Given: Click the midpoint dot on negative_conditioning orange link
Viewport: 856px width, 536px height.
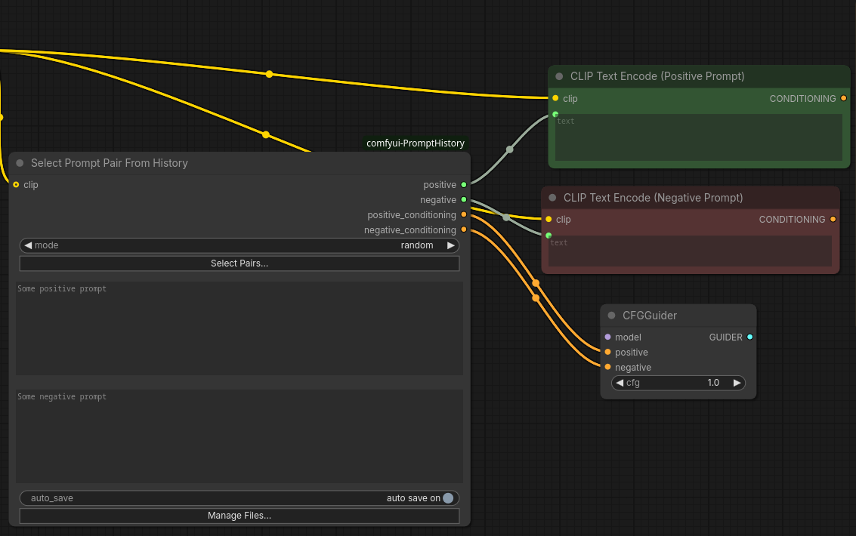Looking at the screenshot, I should 536,297.
